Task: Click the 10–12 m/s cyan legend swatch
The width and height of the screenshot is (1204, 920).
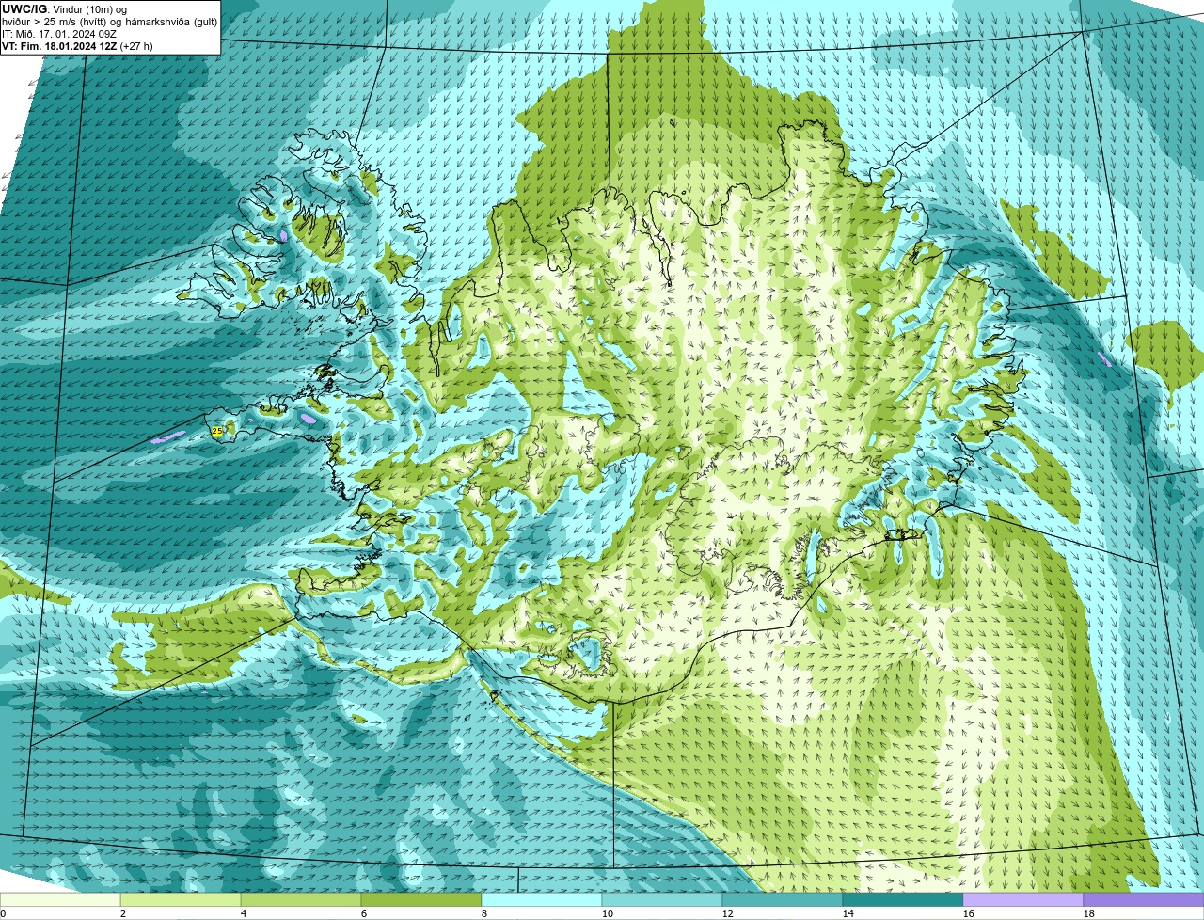Action: coord(662,899)
